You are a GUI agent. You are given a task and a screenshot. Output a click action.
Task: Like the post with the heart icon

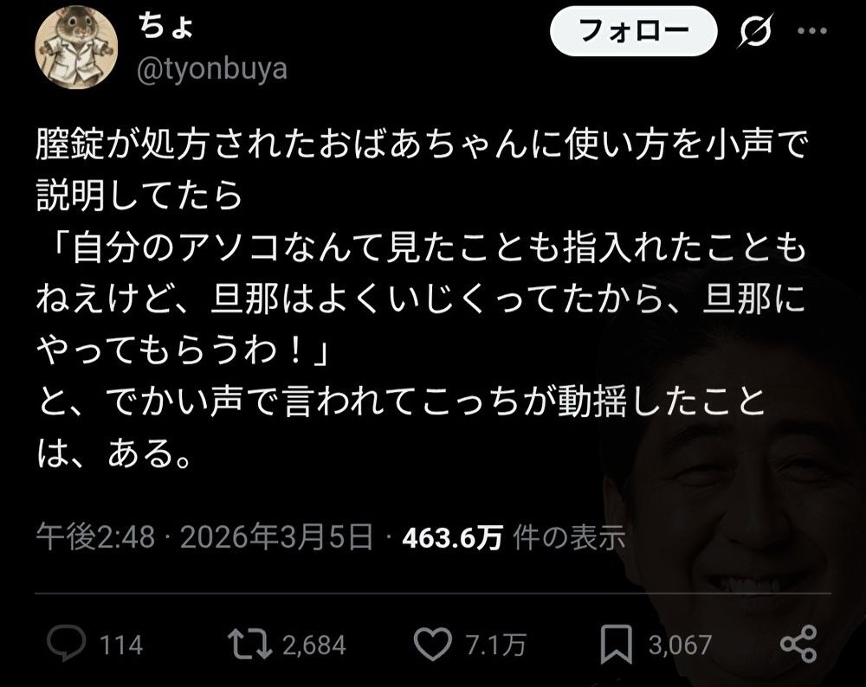click(432, 644)
